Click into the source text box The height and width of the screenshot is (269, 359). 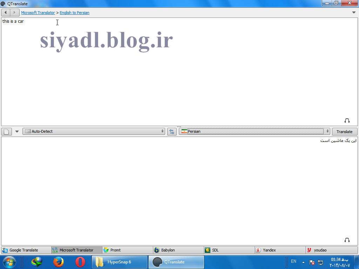coord(179,71)
